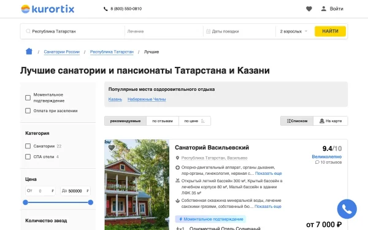Click the left price slider handle

click(25, 202)
